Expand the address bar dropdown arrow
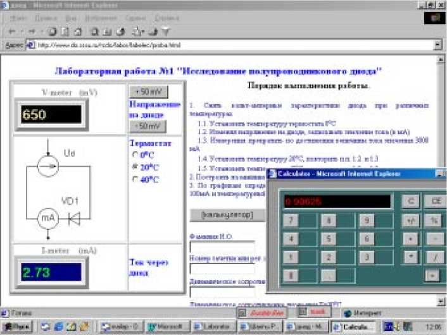This screenshot has width=447, height=335. [438, 45]
